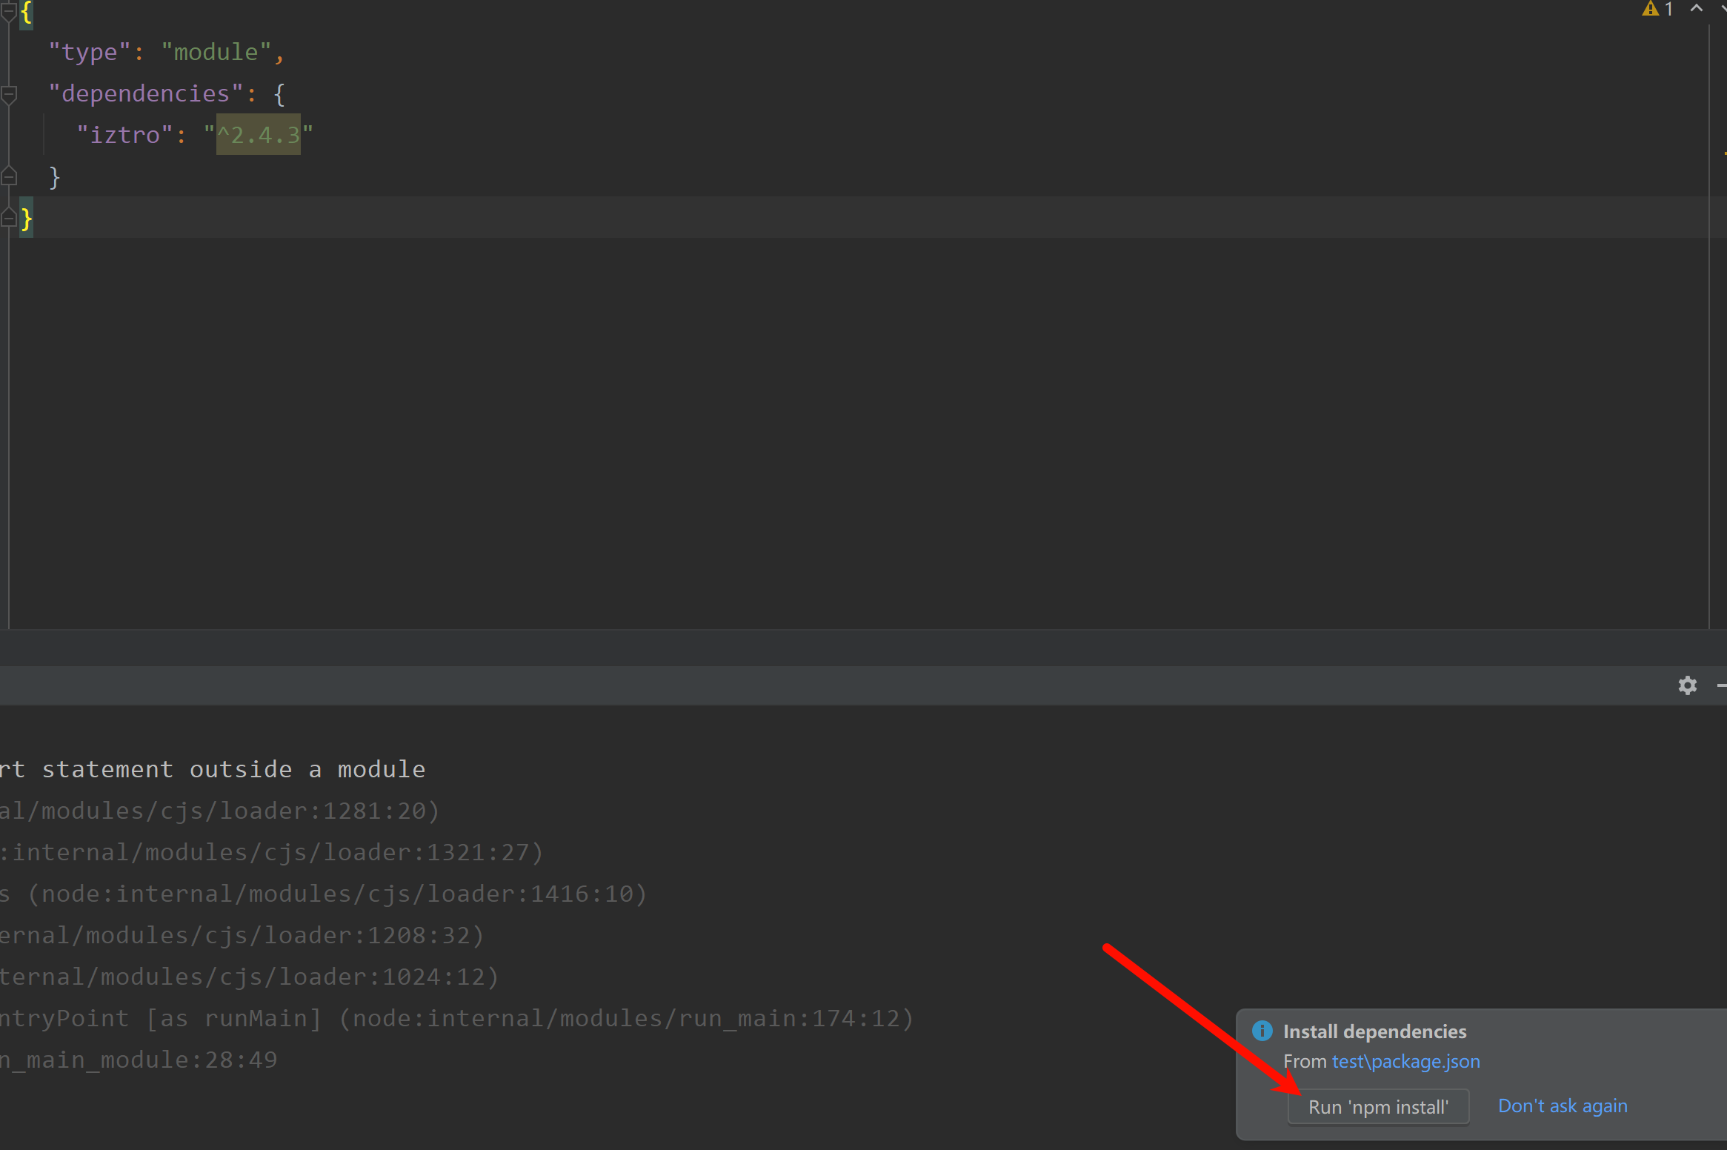Hide the run tool window panel
The width and height of the screenshot is (1727, 1150).
click(x=1721, y=685)
